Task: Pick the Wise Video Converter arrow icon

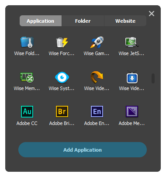Action: tap(97, 77)
